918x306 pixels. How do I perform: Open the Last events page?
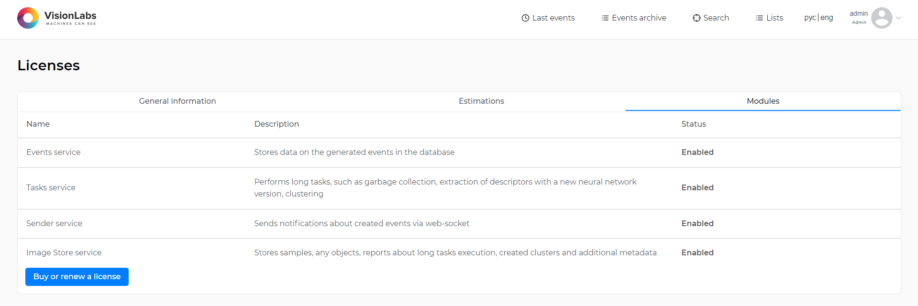(553, 18)
